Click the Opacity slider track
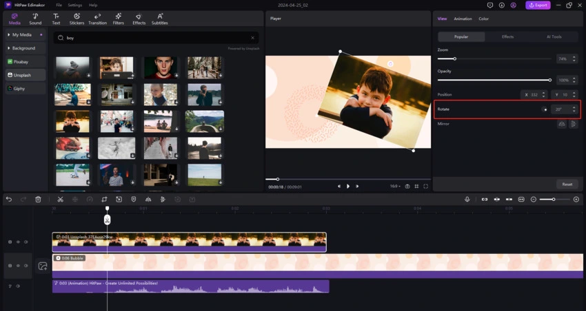Image resolution: width=586 pixels, height=311 pixels. point(493,80)
